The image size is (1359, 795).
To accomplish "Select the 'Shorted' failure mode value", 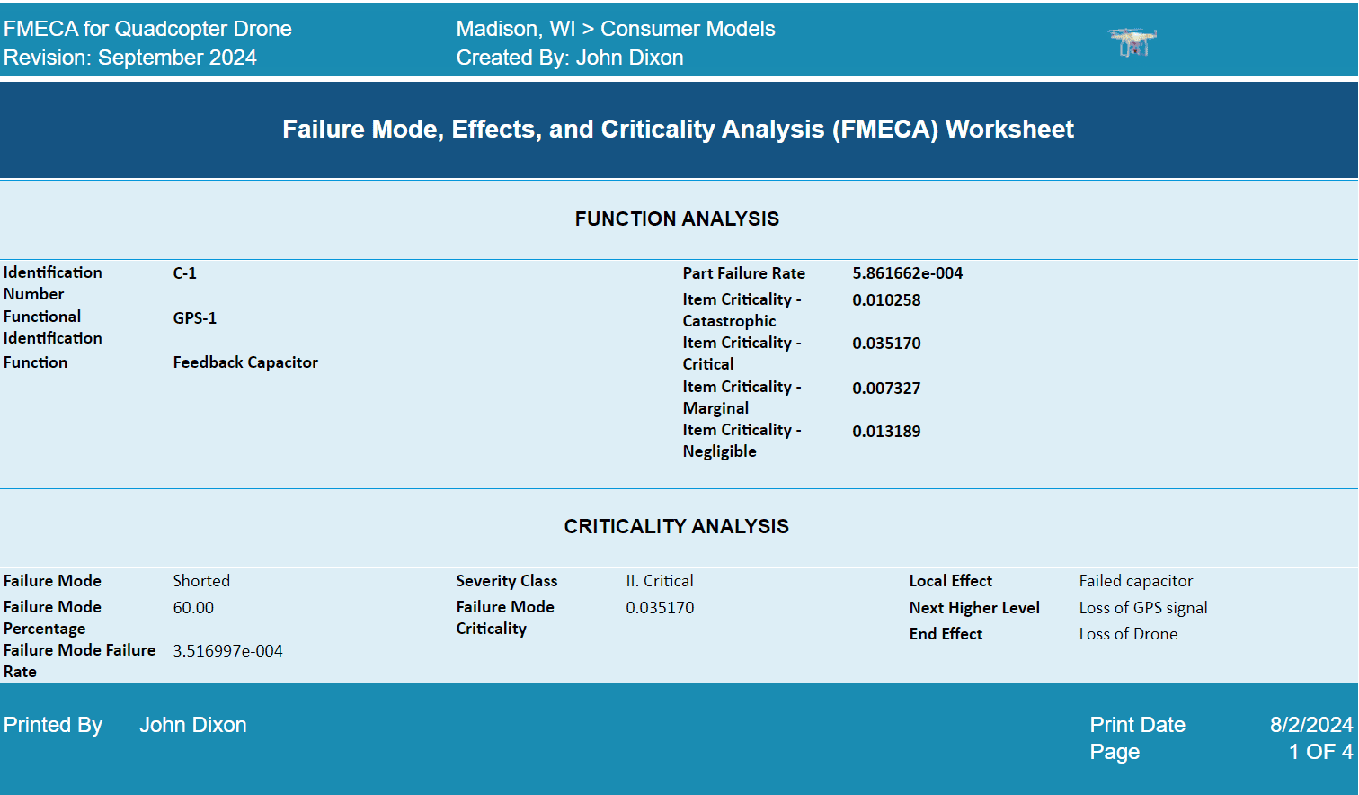I will 201,581.
